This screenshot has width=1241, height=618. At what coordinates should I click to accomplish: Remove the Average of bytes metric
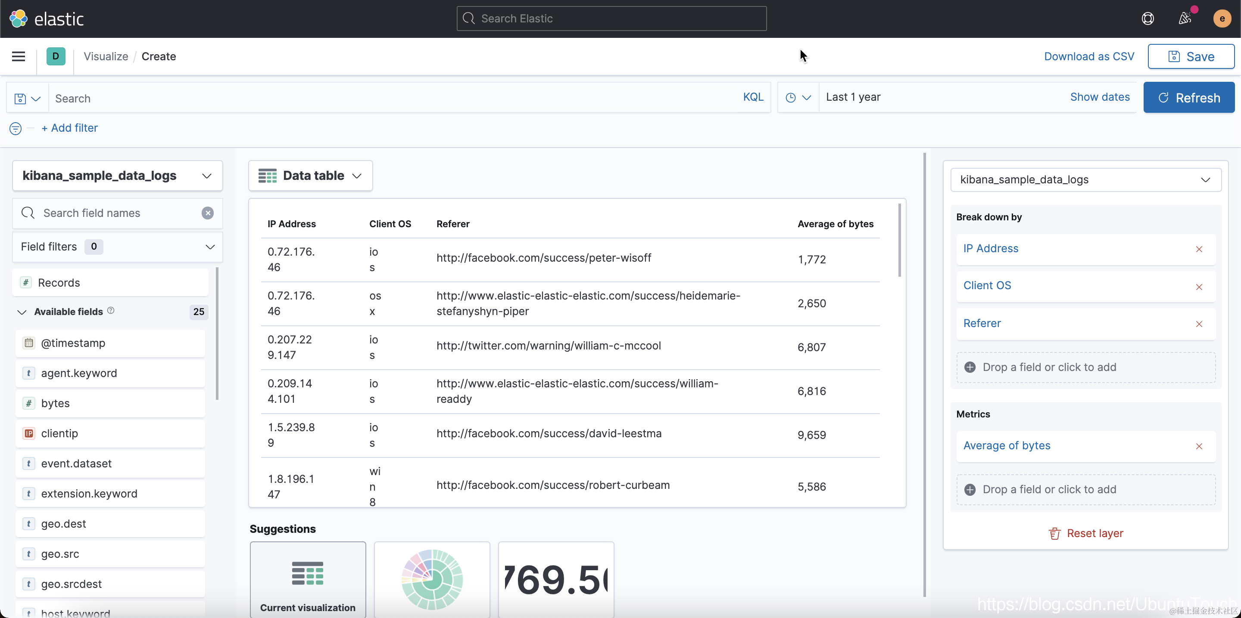point(1199,446)
